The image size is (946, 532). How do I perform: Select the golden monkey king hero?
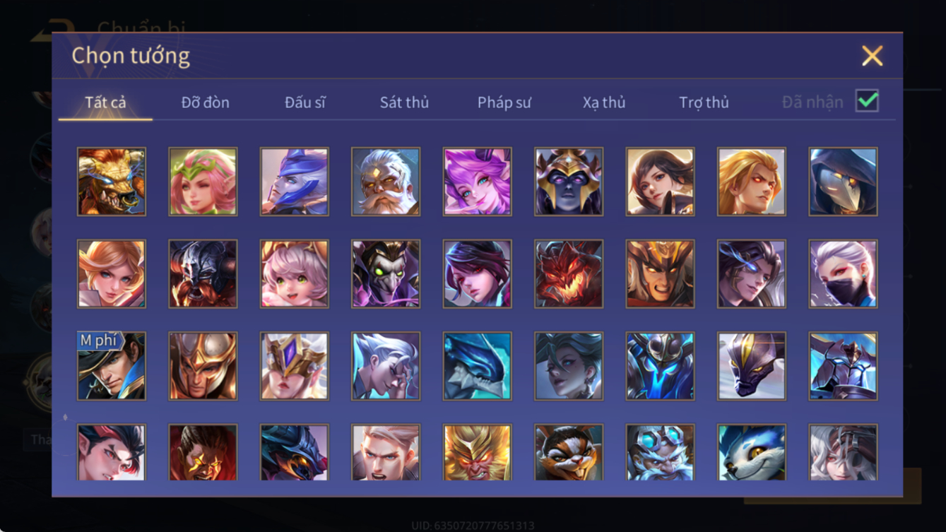point(478,452)
